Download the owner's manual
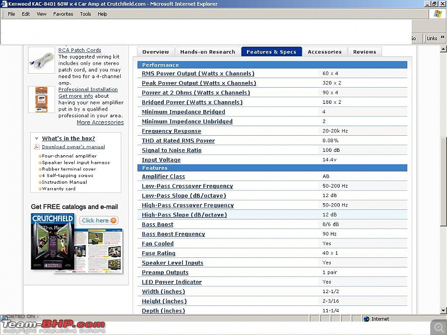This screenshot has height=335, width=447. point(73,147)
